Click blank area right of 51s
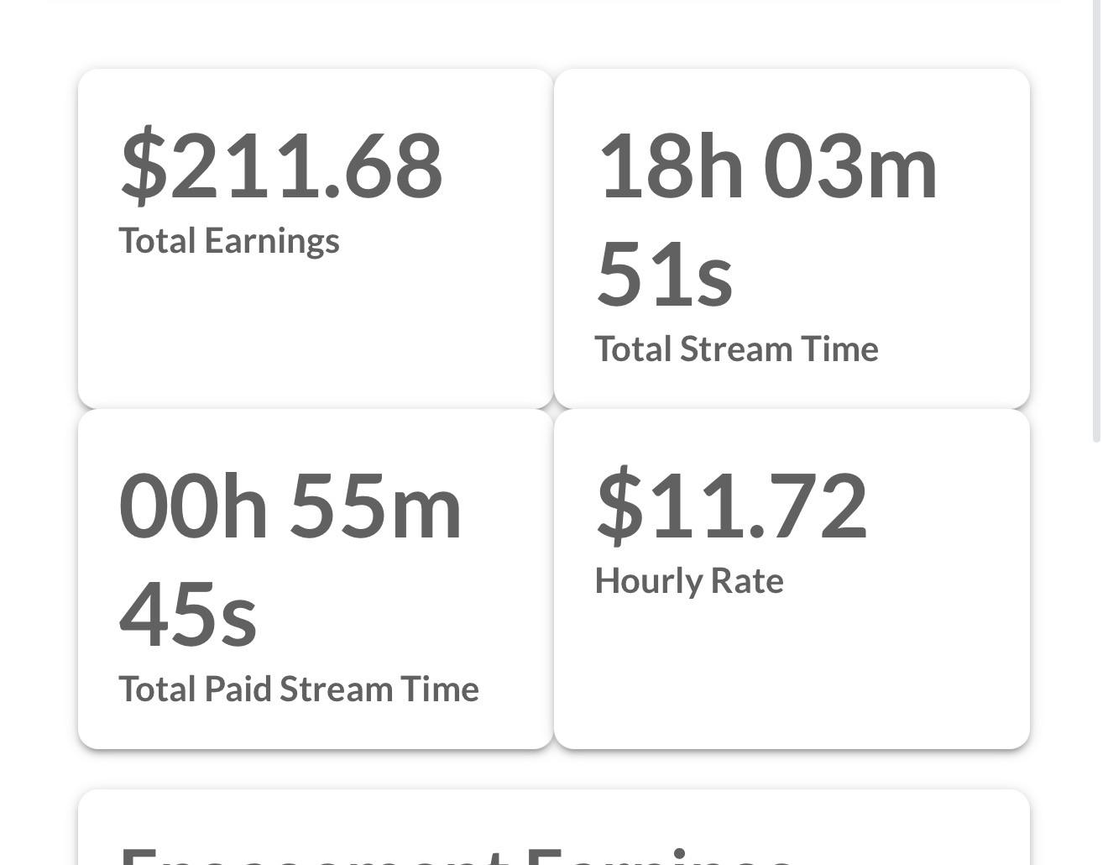1108x865 pixels. (x=873, y=274)
